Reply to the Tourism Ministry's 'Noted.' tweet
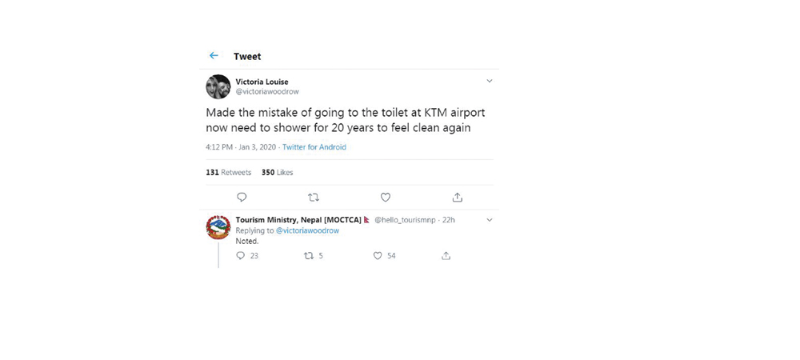The height and width of the screenshot is (360, 800). click(241, 256)
